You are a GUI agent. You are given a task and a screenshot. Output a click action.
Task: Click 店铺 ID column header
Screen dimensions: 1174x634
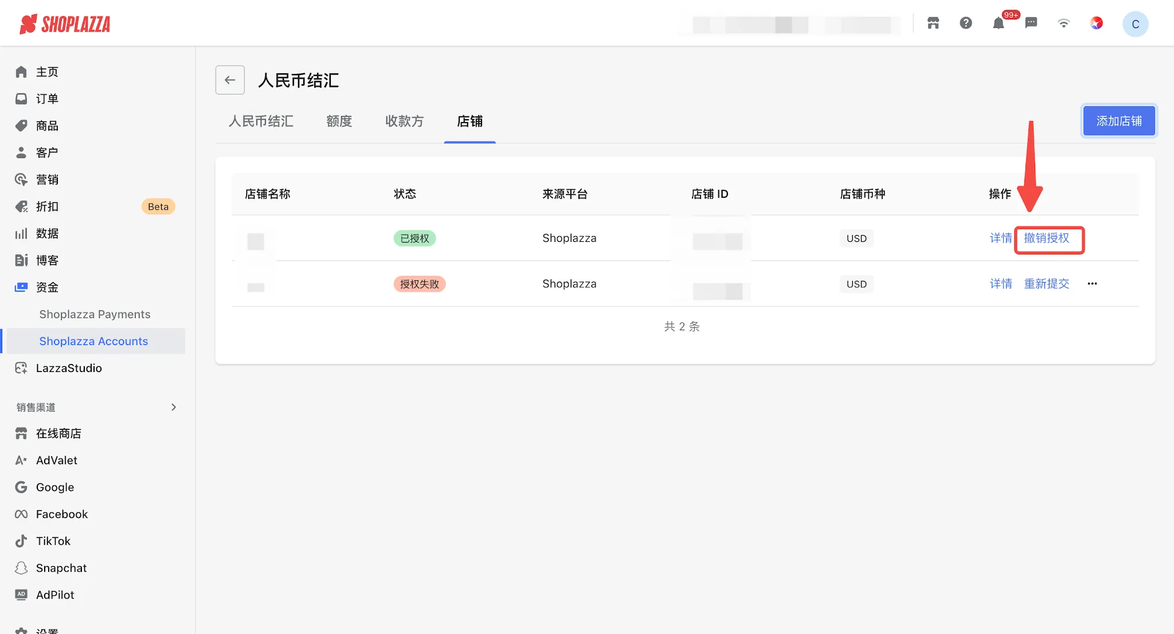(710, 194)
